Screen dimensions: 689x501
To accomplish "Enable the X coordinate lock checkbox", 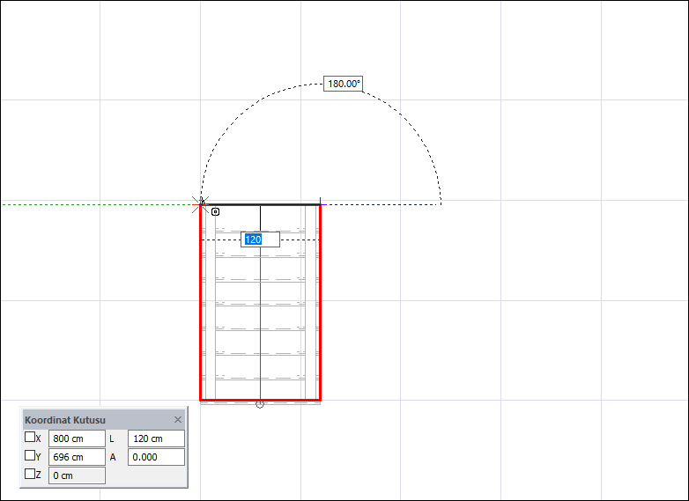I will [x=30, y=437].
